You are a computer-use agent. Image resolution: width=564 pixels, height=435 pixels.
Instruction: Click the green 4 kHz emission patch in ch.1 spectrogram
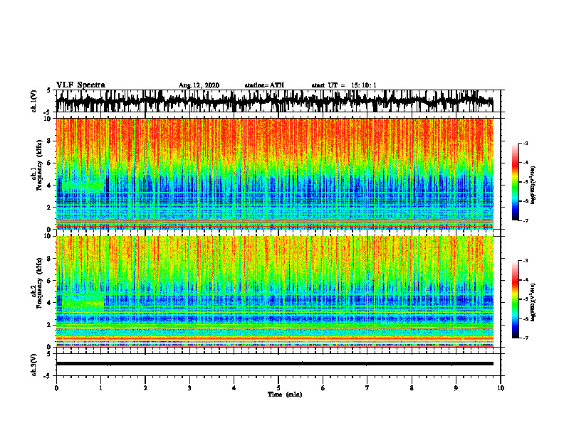point(84,186)
